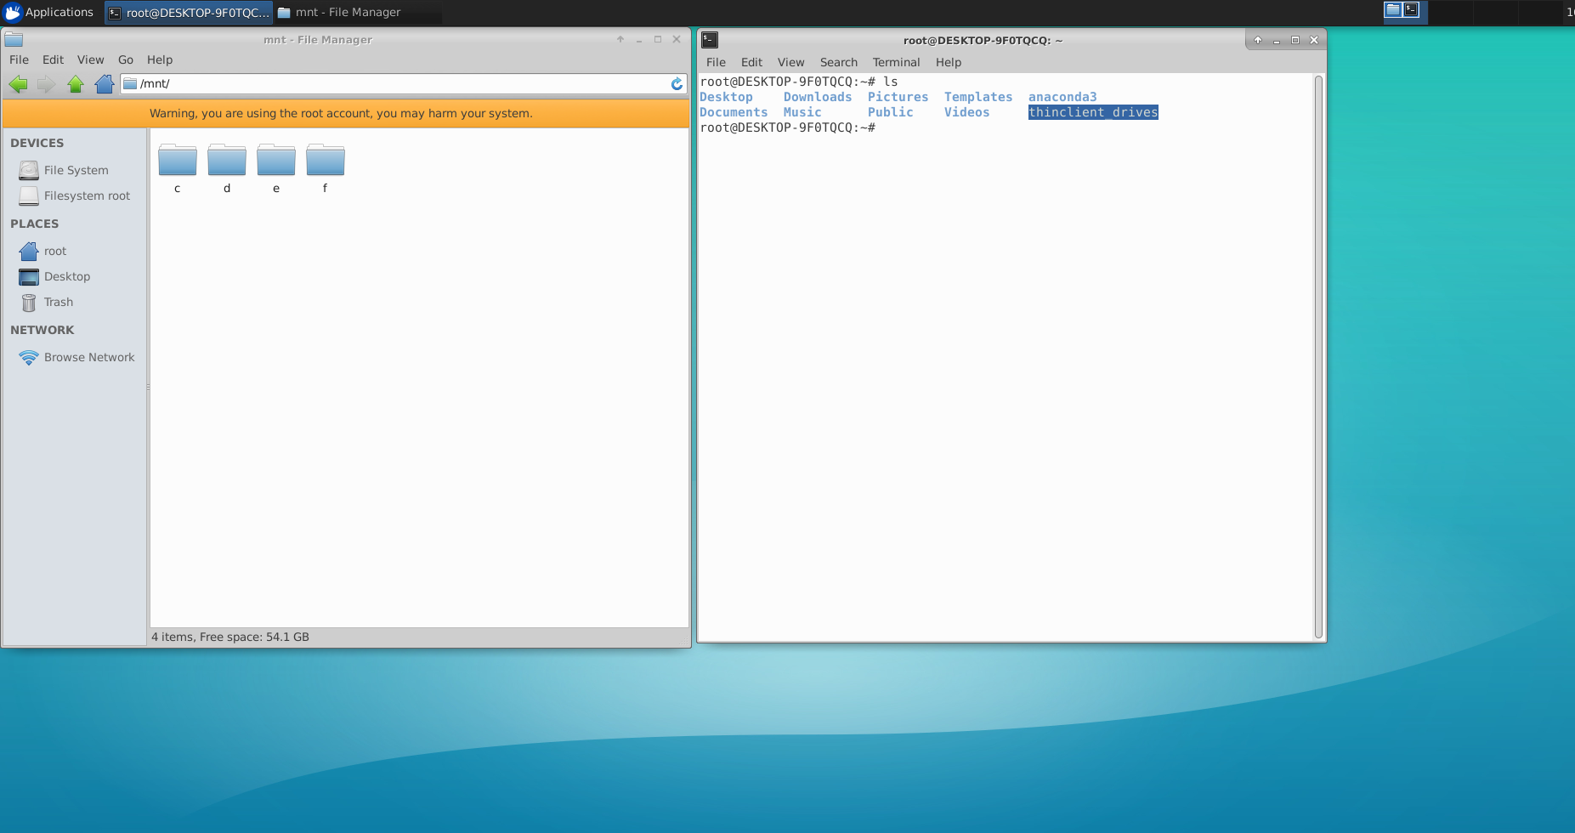Open the Terminal menu
Screen dimensions: 1575x833
pyautogui.click(x=896, y=62)
